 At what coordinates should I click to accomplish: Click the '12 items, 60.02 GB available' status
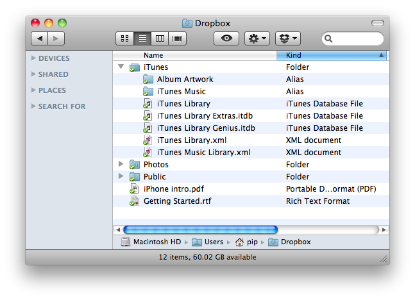[208, 257]
